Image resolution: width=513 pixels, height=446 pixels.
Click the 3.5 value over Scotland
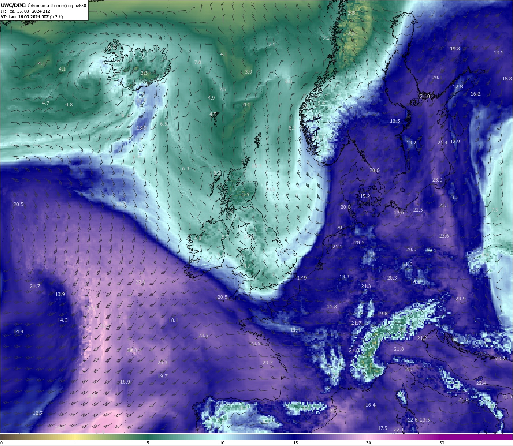[x=246, y=195]
